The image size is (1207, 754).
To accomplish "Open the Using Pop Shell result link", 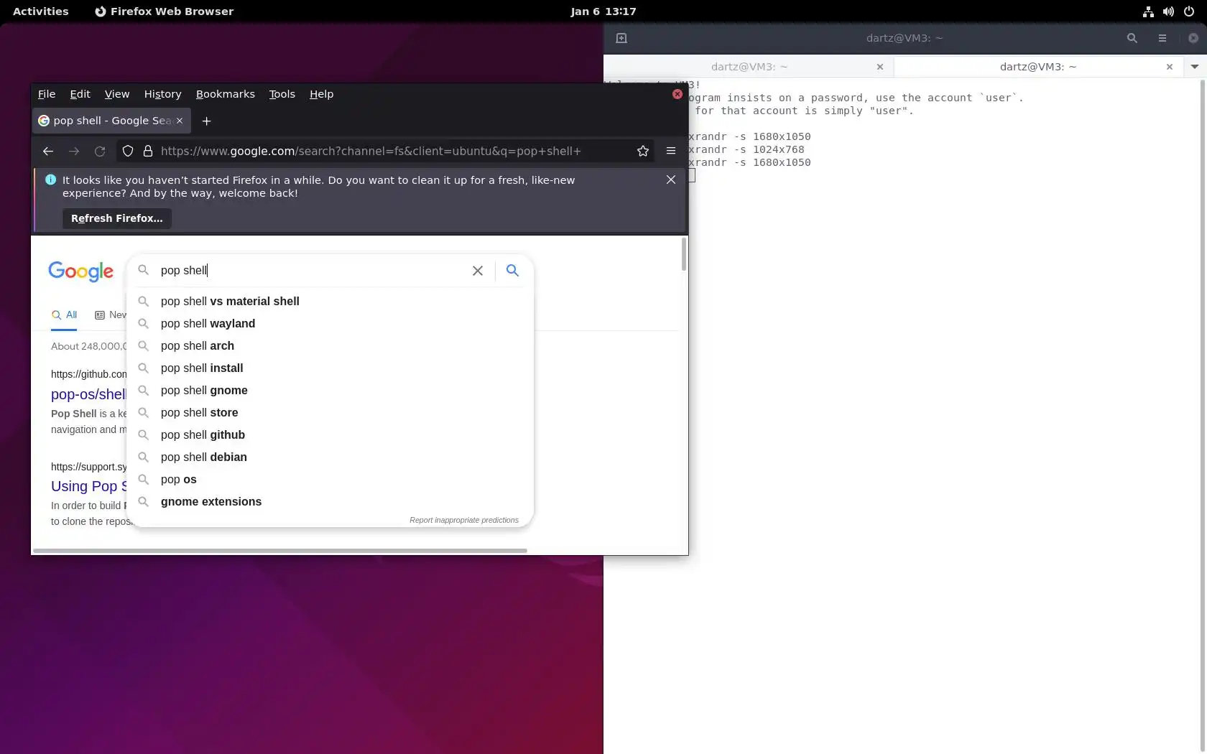I will pyautogui.click(x=88, y=486).
